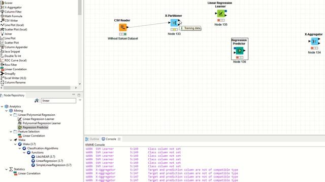
Task: Select the Line Plot entry icon
Action: (x=2, y=38)
